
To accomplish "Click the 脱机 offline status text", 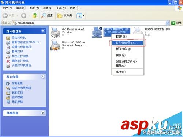I will (147, 35).
